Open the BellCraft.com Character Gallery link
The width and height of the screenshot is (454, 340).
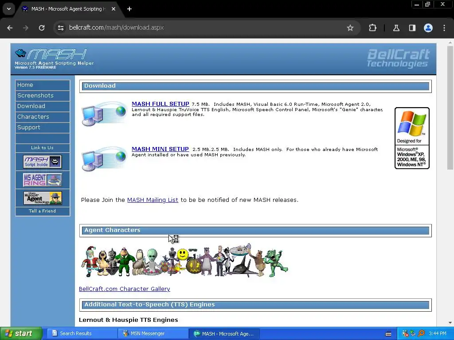coord(125,289)
